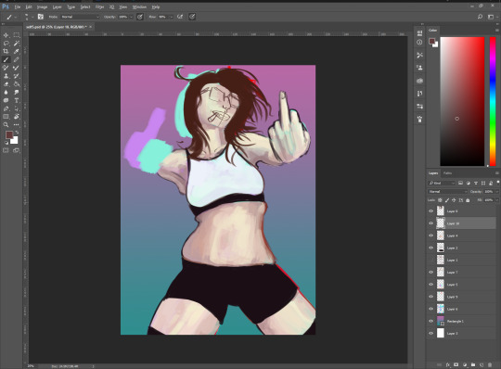Open the layer blend mode dropdown
Screen dimensions: 501x369
(447, 192)
